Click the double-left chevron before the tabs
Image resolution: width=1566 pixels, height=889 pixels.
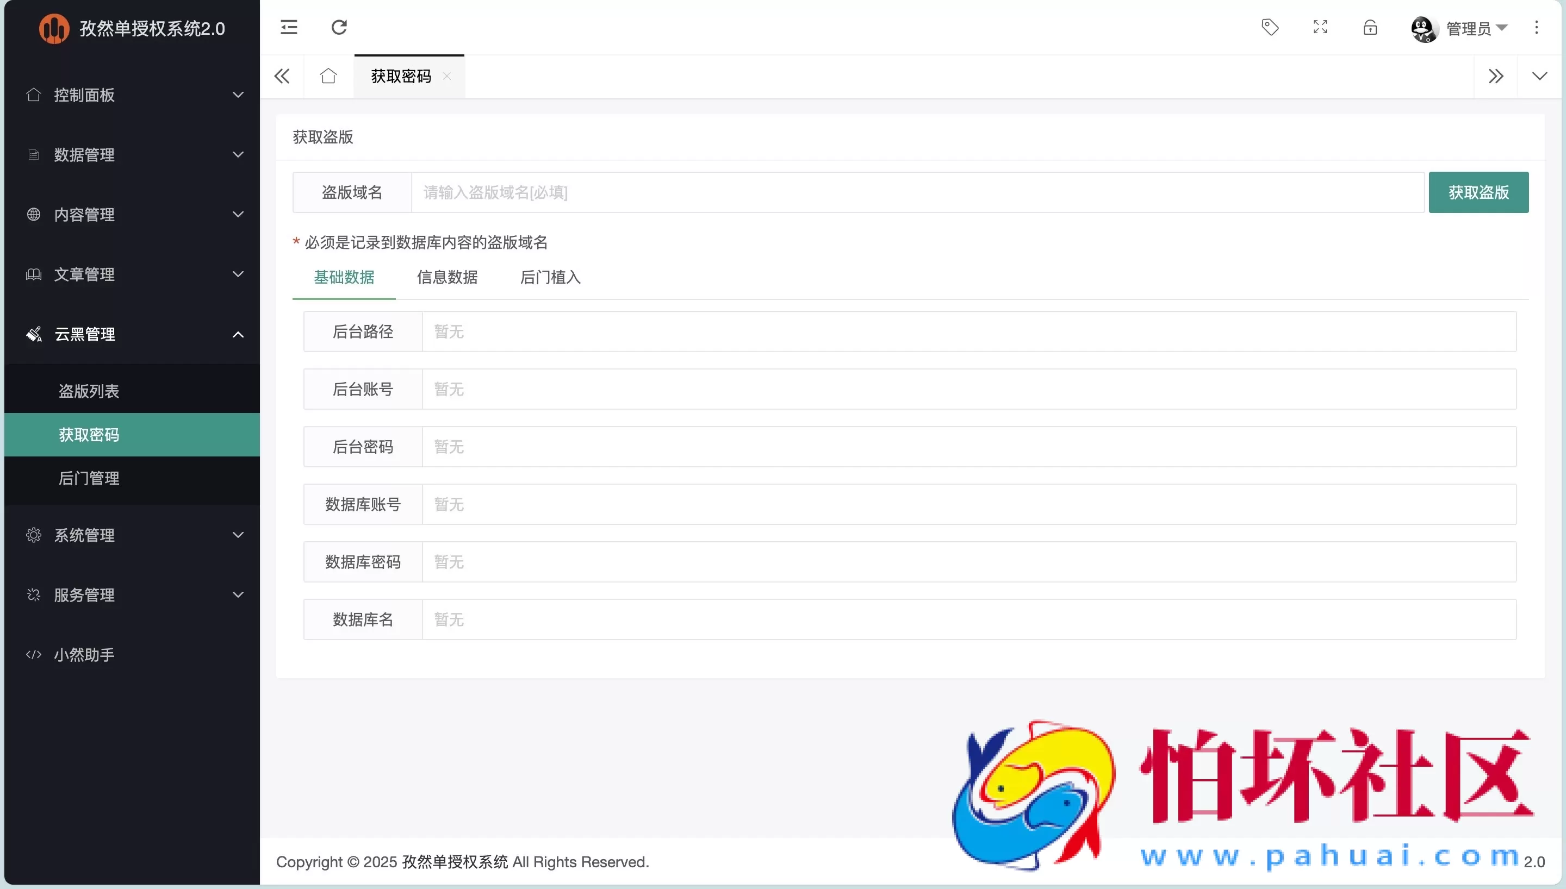pyautogui.click(x=281, y=75)
